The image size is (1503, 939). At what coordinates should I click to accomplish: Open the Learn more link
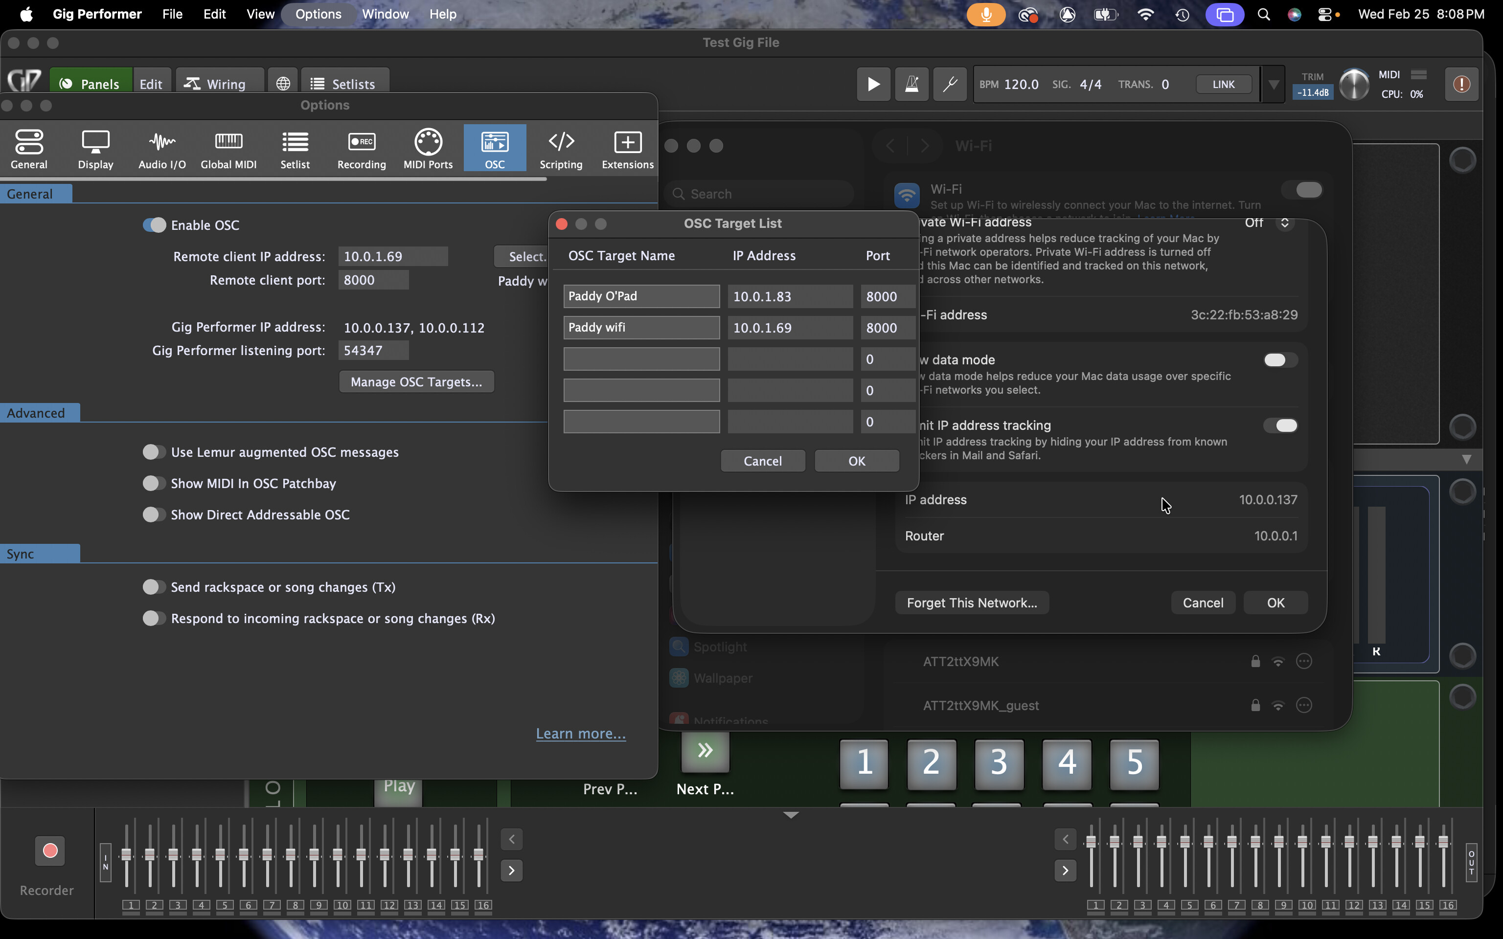click(581, 734)
